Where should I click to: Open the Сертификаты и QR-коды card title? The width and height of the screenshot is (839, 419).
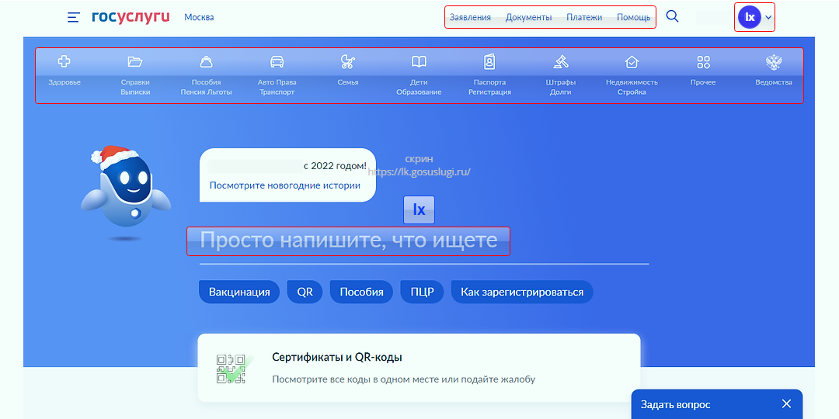click(337, 357)
